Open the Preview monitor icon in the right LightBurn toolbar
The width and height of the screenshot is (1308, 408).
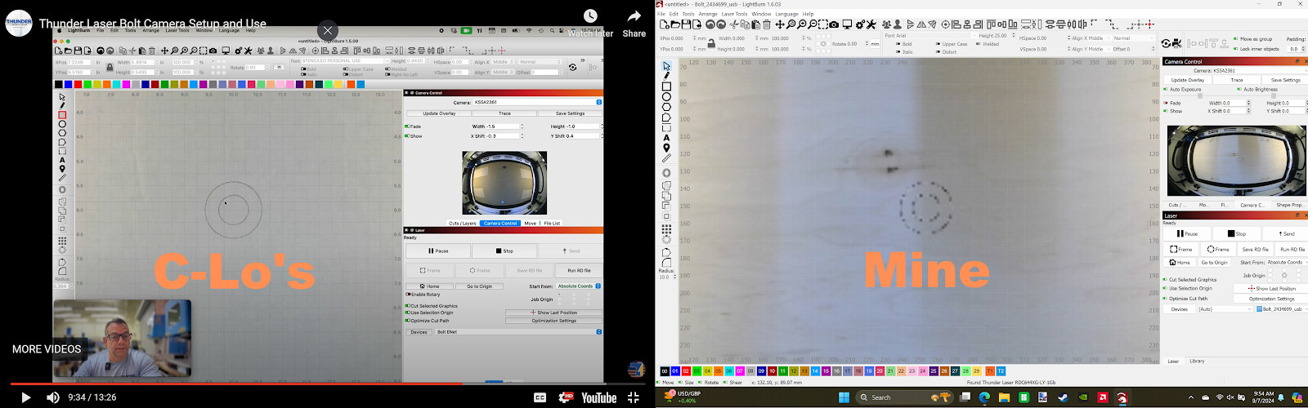pyautogui.click(x=847, y=24)
